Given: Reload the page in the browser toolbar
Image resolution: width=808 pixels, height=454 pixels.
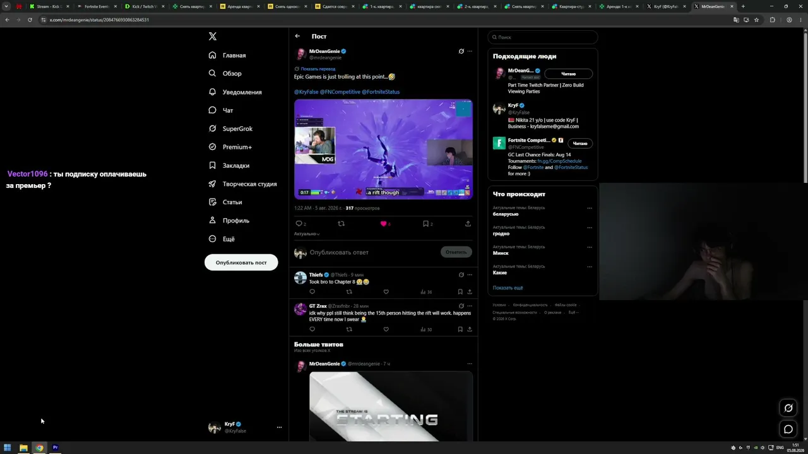Looking at the screenshot, I should pyautogui.click(x=30, y=20).
